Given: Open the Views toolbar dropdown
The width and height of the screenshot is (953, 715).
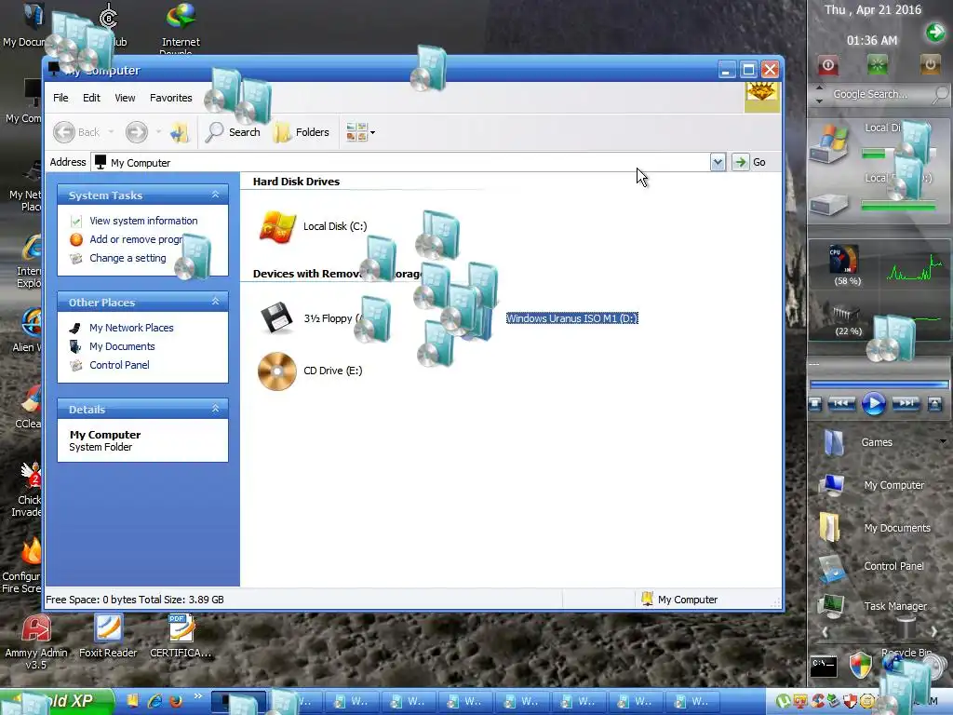Looking at the screenshot, I should (x=360, y=132).
